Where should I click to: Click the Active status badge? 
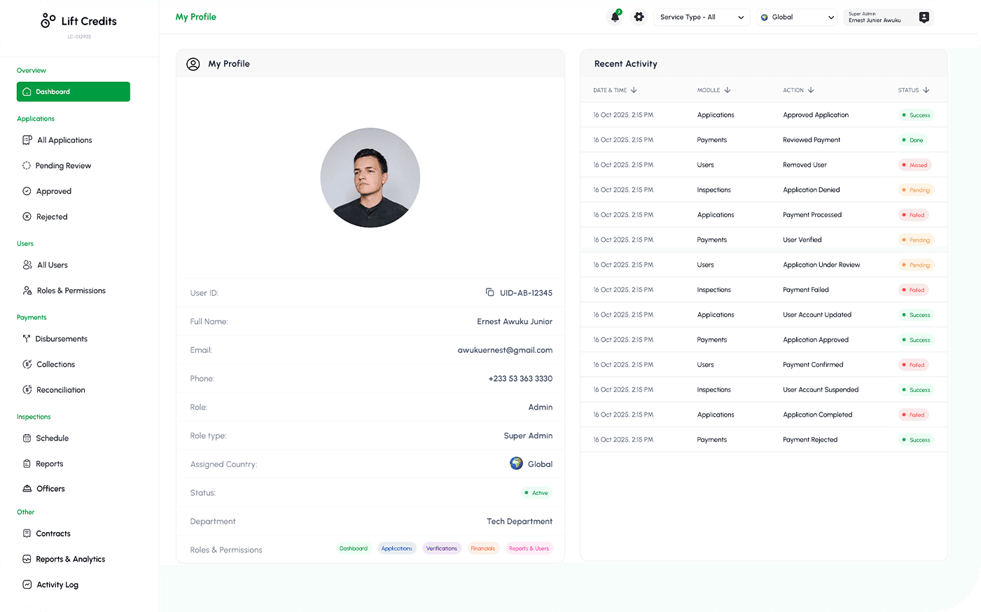pyautogui.click(x=536, y=493)
